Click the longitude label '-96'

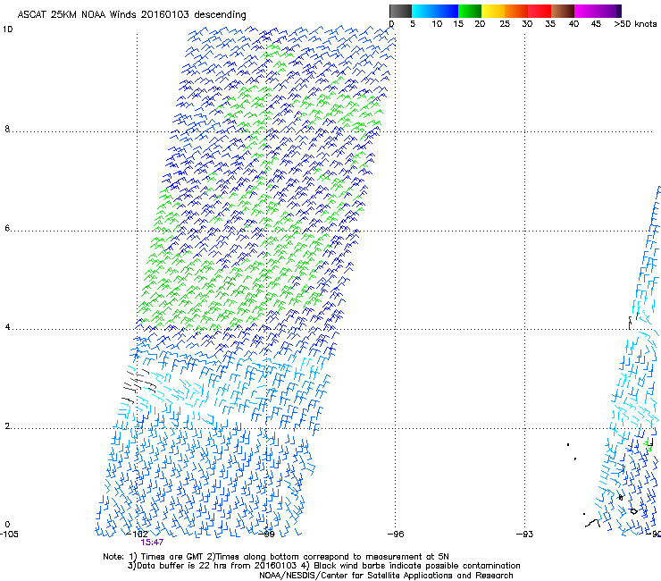[396, 535]
